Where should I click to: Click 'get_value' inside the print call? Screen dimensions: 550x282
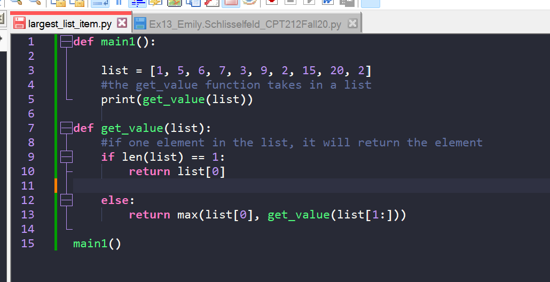(174, 100)
